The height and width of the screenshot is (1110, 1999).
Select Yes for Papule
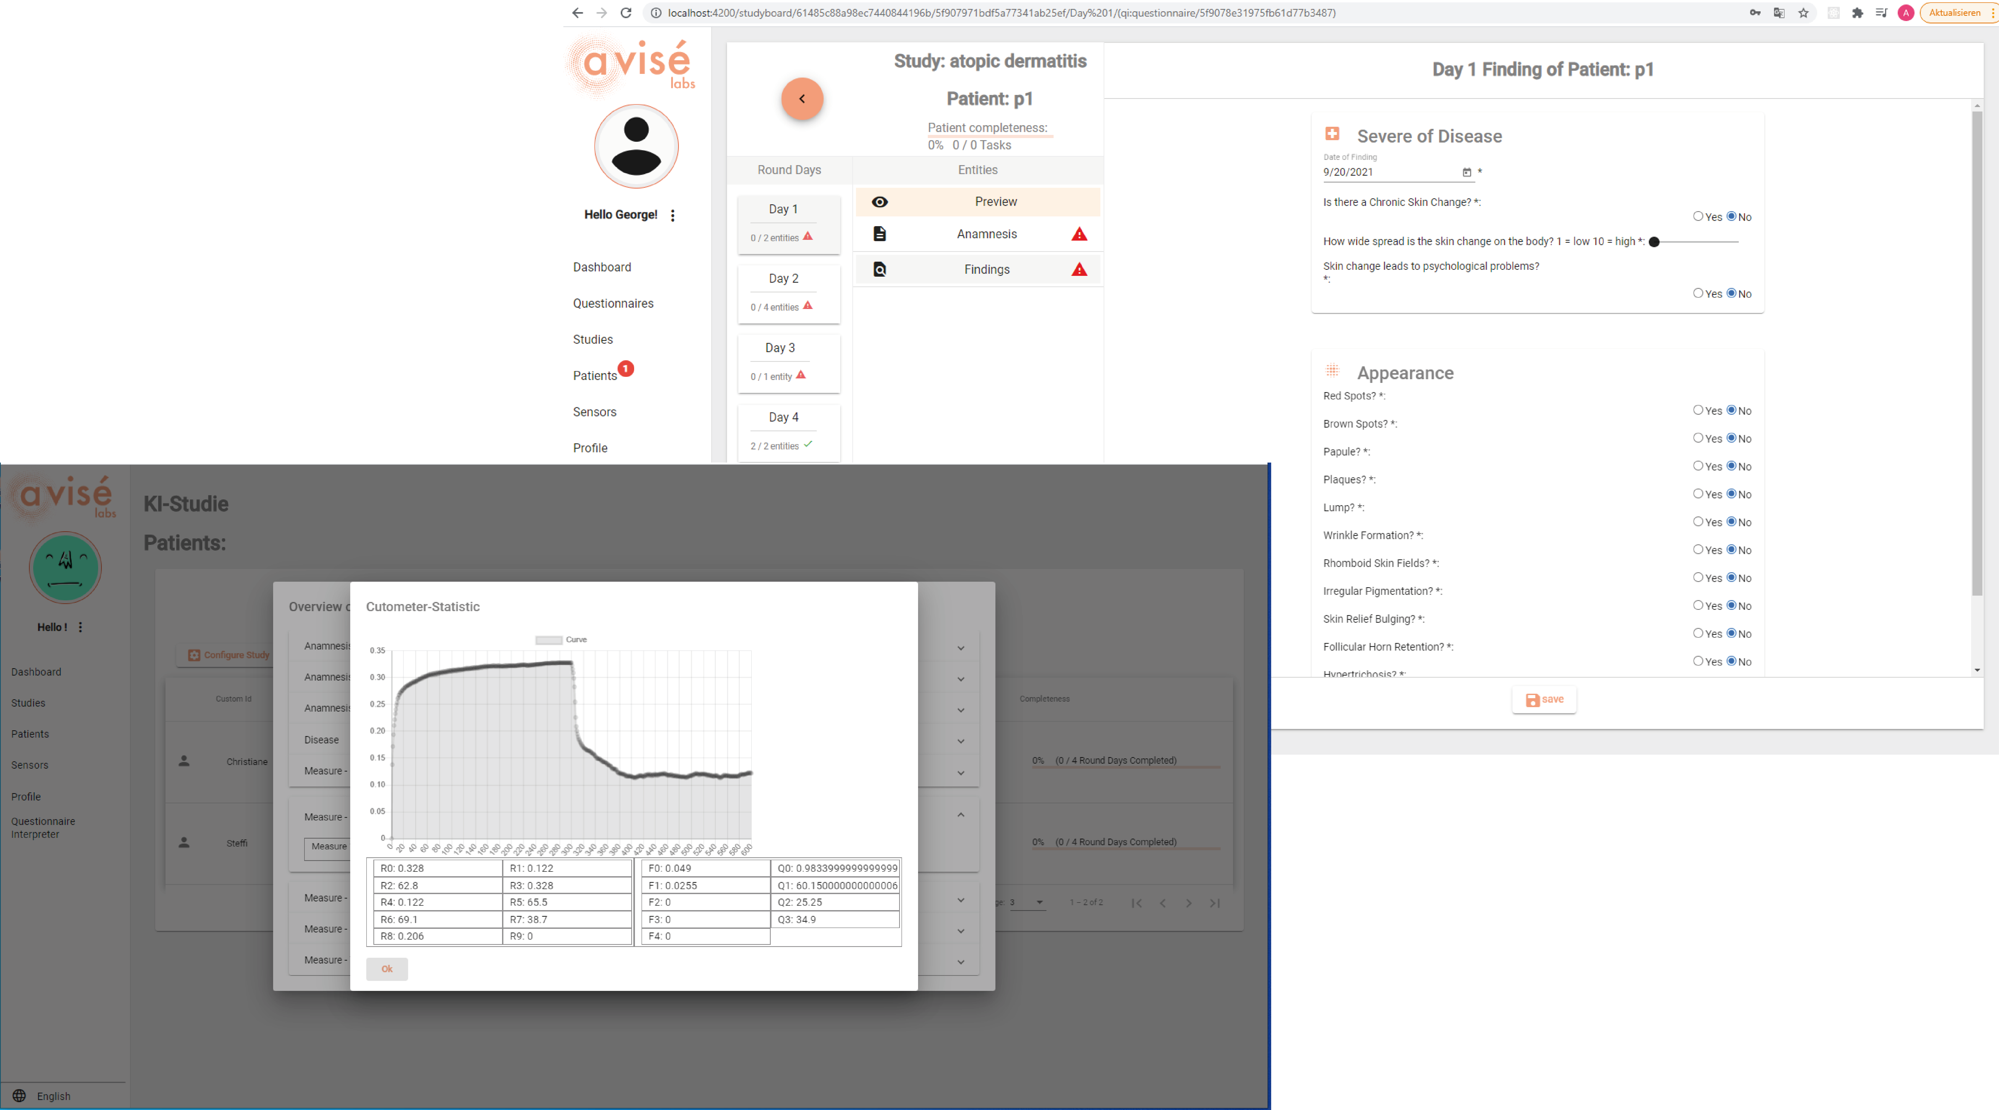coord(1698,466)
